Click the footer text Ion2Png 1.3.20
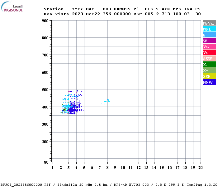 coord(202,185)
